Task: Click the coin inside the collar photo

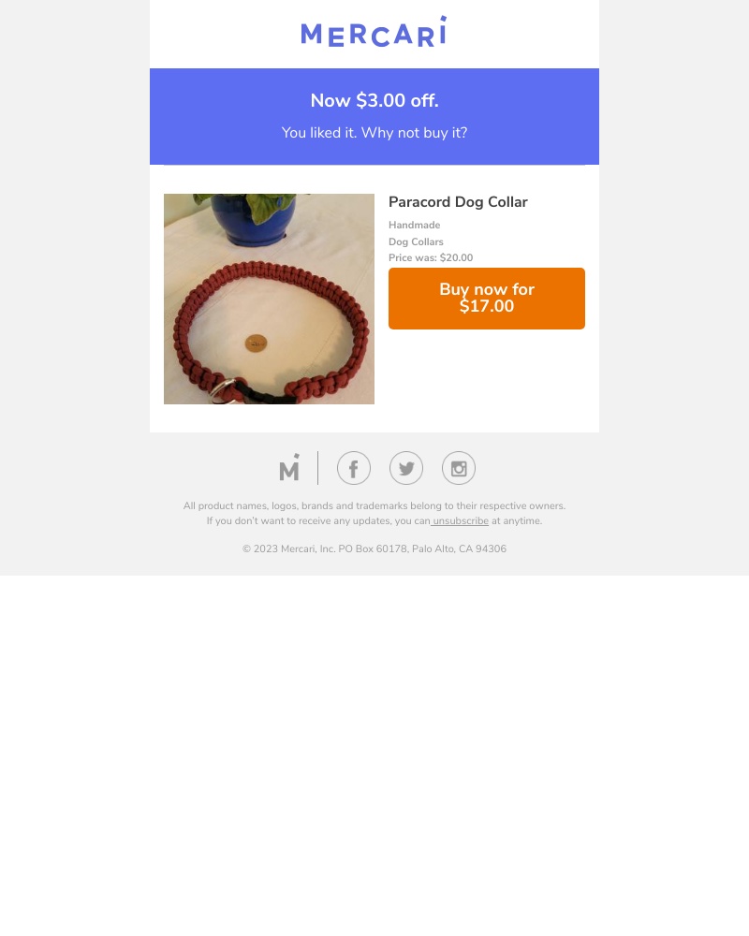Action: [257, 344]
